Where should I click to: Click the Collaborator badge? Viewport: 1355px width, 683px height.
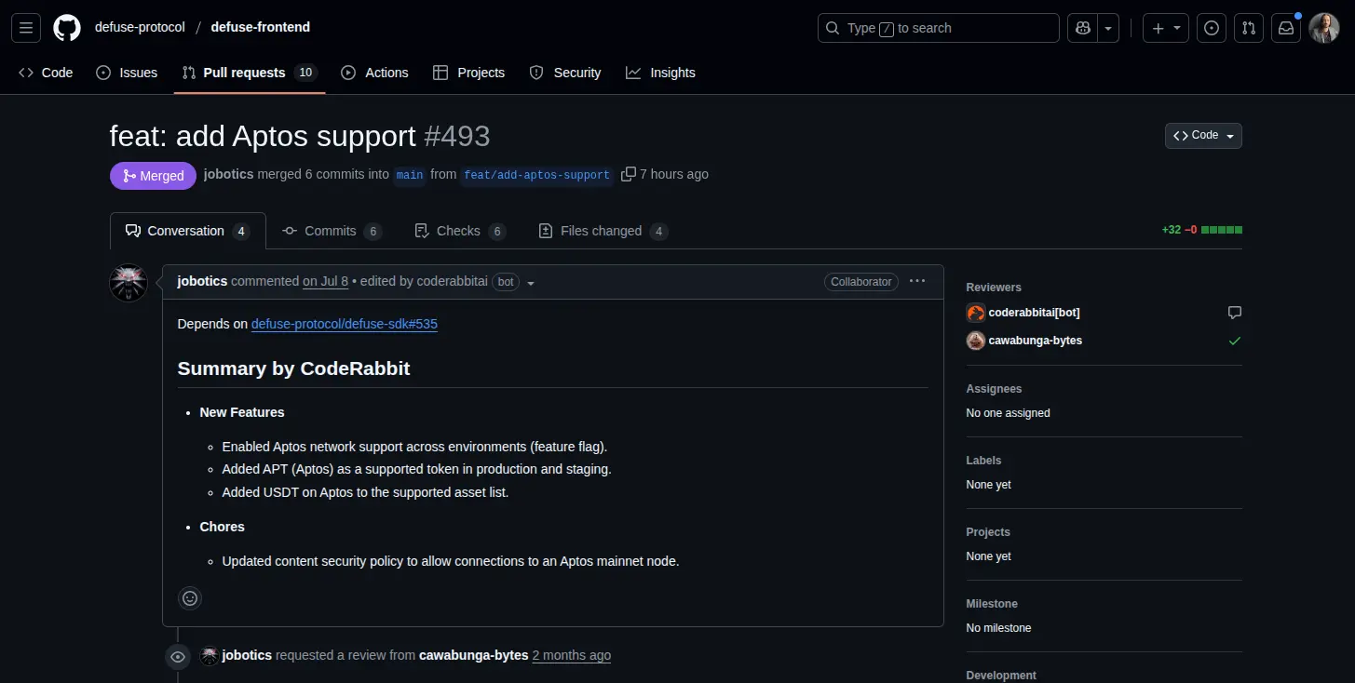point(860,282)
